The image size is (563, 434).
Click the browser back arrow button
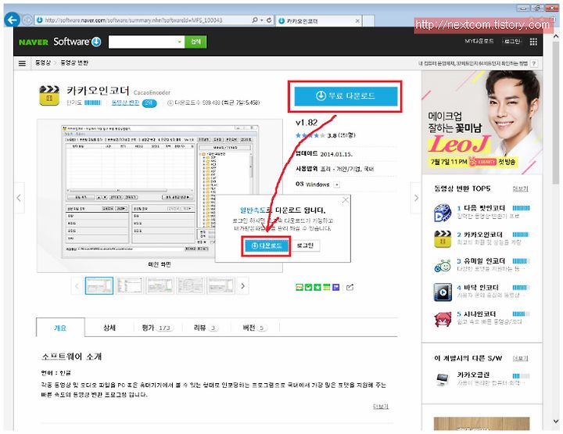(13, 20)
